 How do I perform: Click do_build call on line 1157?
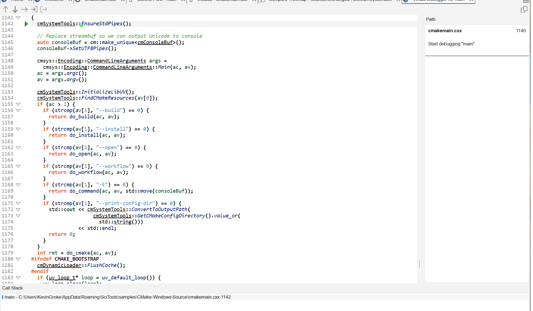(x=81, y=117)
